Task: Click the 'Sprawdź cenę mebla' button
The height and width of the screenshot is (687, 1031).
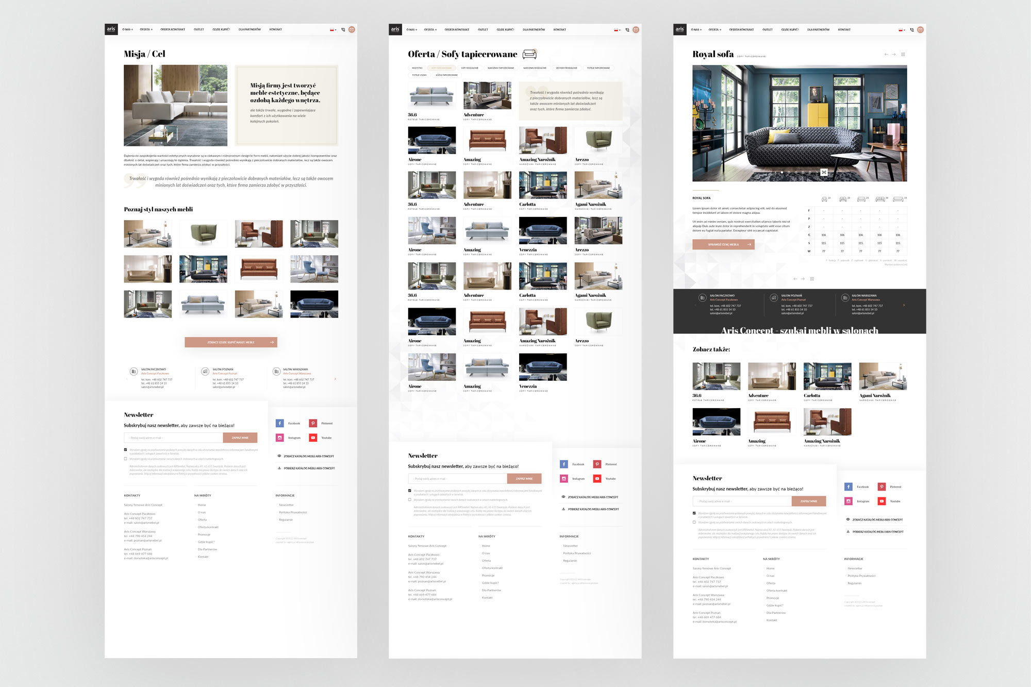Action: pyautogui.click(x=723, y=244)
